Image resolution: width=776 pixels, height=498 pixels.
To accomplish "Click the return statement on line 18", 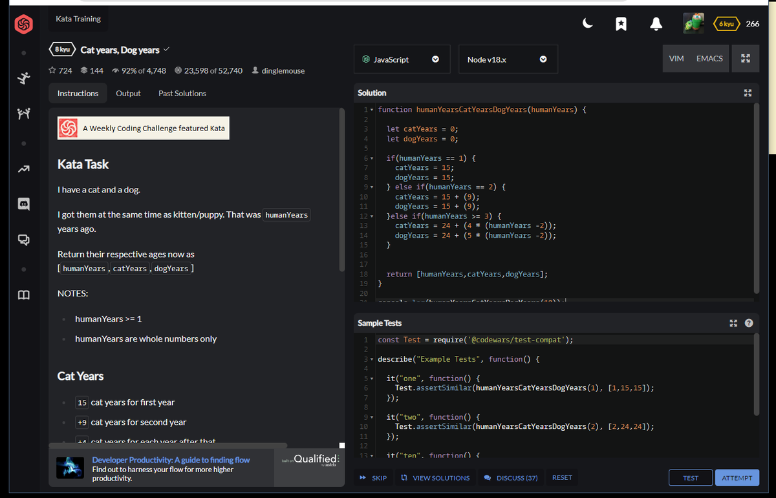I will pyautogui.click(x=467, y=275).
